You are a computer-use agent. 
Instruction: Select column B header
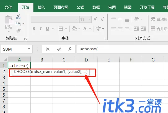point(42,60)
